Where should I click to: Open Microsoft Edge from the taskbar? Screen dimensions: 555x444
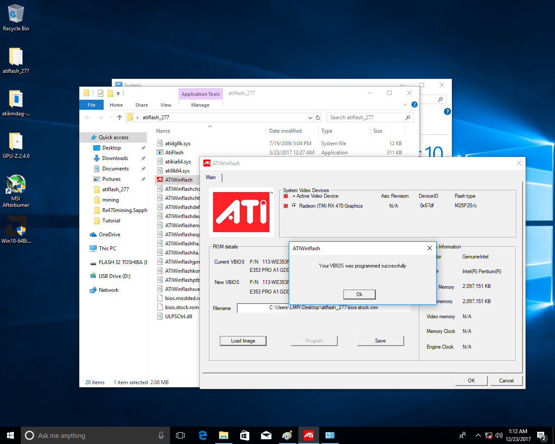click(202, 435)
